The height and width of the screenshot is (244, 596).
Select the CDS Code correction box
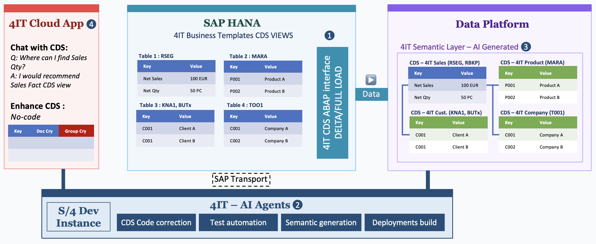click(x=156, y=223)
